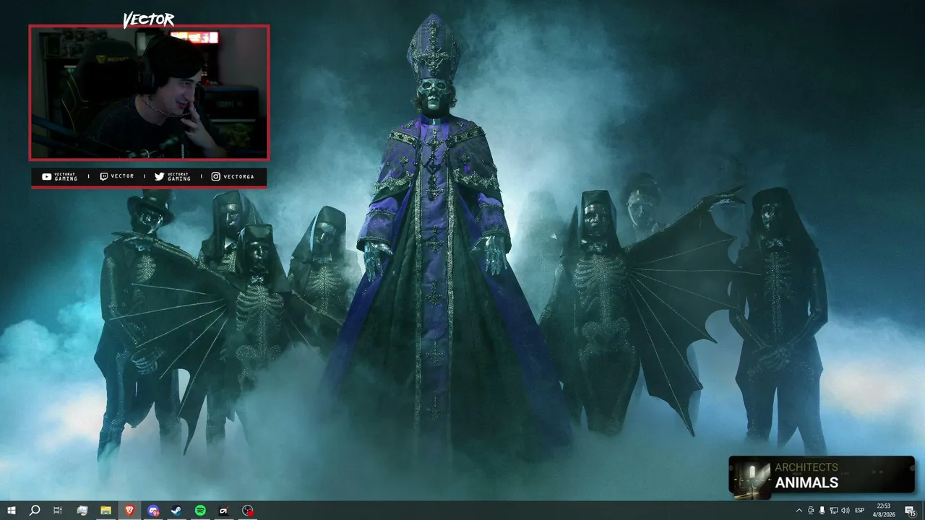The height and width of the screenshot is (520, 925).
Task: Click the Twitter icon in the social bar
Action: [160, 176]
